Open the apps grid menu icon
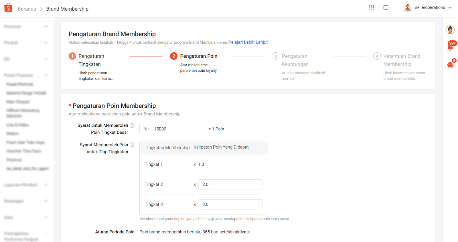This screenshot has height=242, width=458. (x=371, y=8)
